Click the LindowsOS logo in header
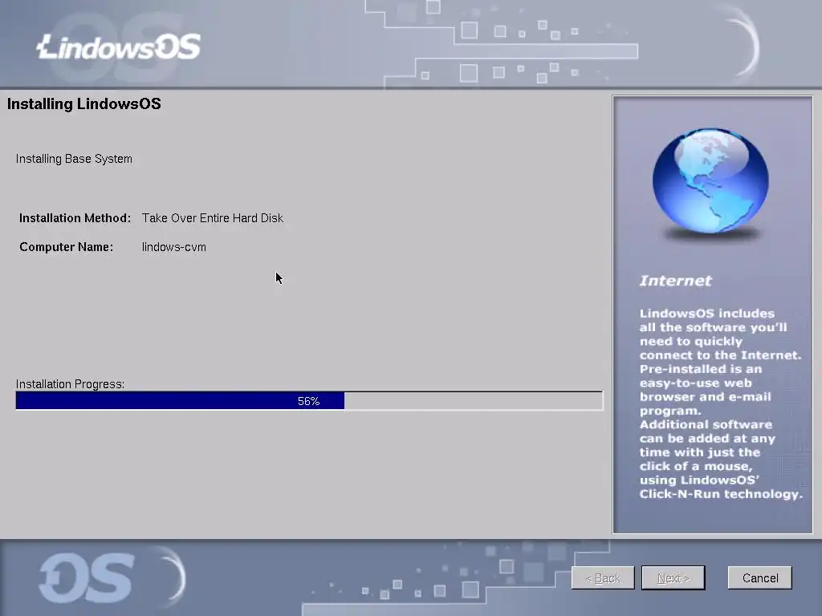Screen dimensions: 822x616 click(x=119, y=47)
